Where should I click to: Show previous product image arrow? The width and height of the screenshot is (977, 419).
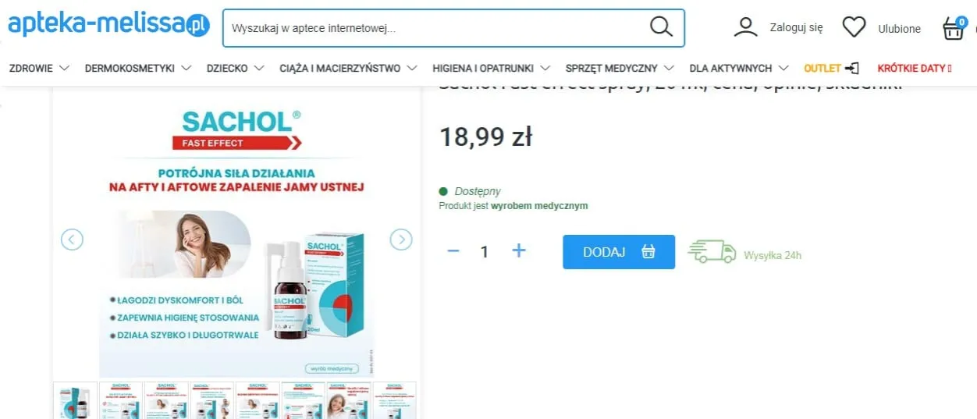(72, 240)
